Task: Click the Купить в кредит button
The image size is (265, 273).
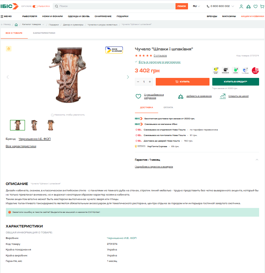Action: (x=236, y=82)
